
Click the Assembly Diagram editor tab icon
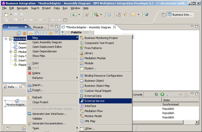pos(63,27)
